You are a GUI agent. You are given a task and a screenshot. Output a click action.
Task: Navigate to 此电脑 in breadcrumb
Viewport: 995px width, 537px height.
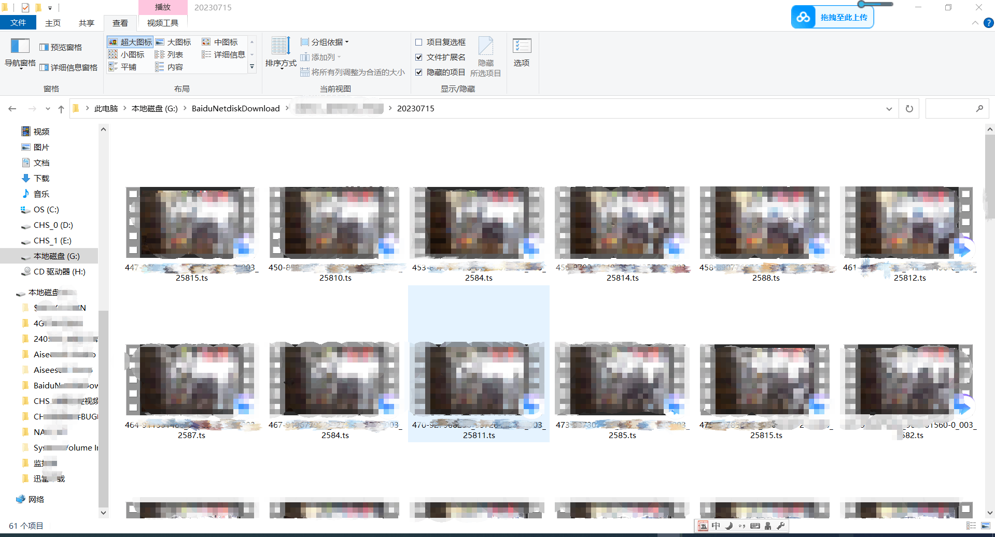pyautogui.click(x=106, y=108)
